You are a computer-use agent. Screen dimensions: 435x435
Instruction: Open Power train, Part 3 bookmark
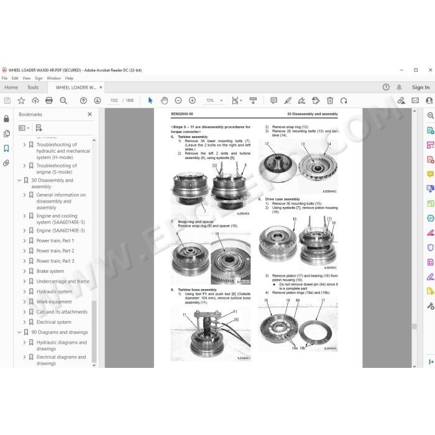pos(55,261)
